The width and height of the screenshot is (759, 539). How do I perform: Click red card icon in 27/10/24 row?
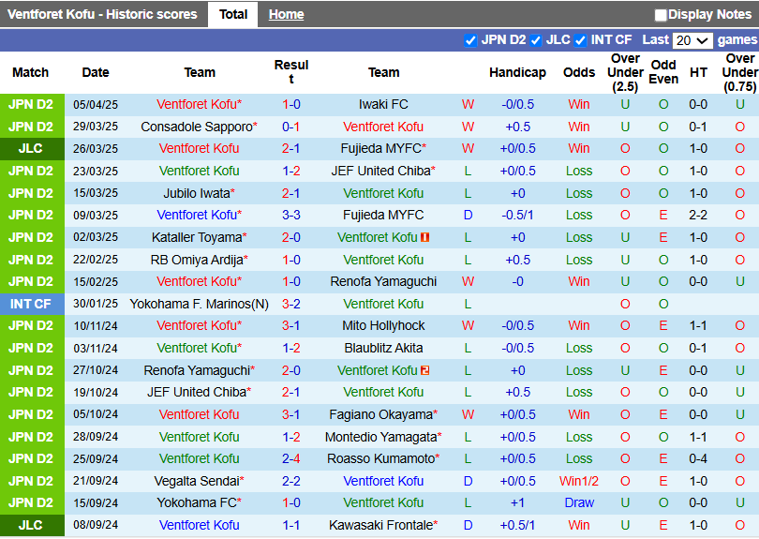[425, 370]
